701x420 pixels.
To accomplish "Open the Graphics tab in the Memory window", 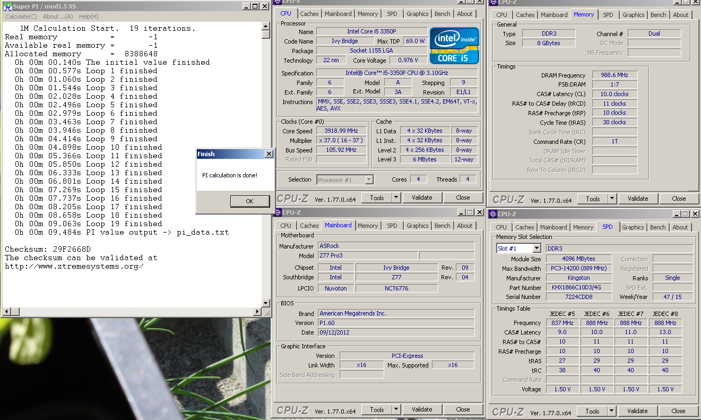I will tap(633, 15).
